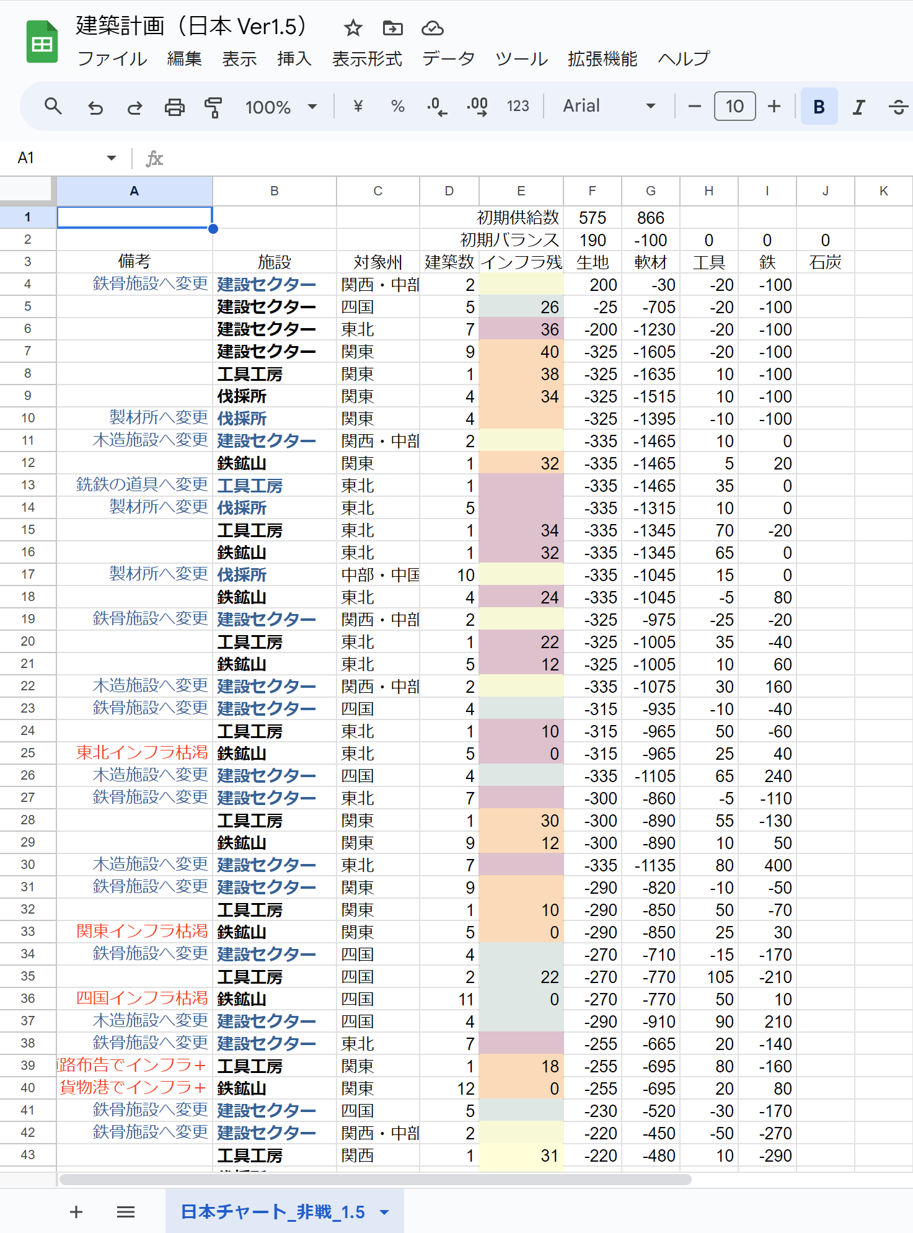913x1233 pixels.
Task: Check cloud save status icon
Action: tap(432, 28)
